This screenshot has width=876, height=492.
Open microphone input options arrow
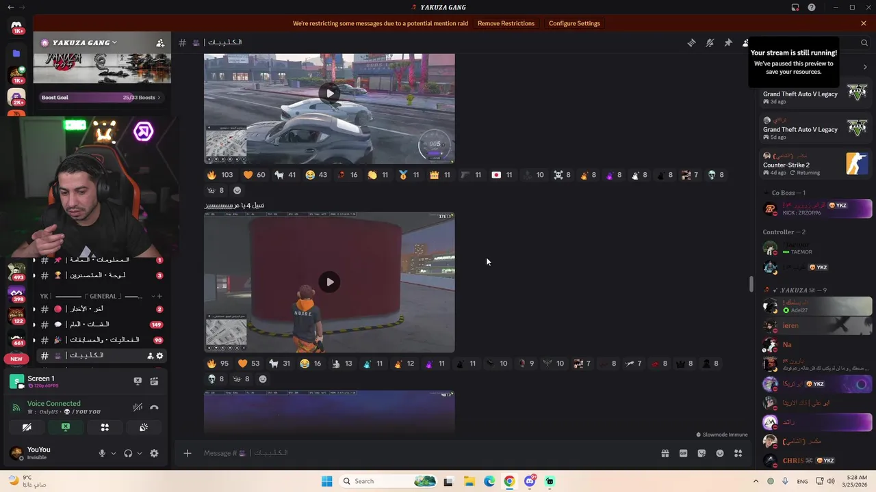point(114,453)
